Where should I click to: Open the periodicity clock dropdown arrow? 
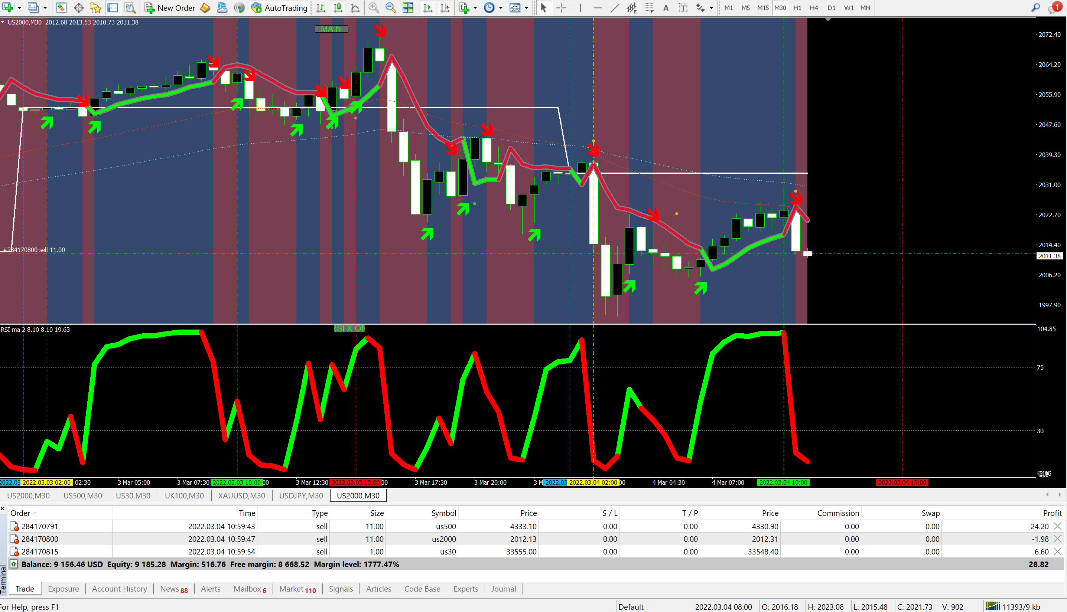click(501, 7)
